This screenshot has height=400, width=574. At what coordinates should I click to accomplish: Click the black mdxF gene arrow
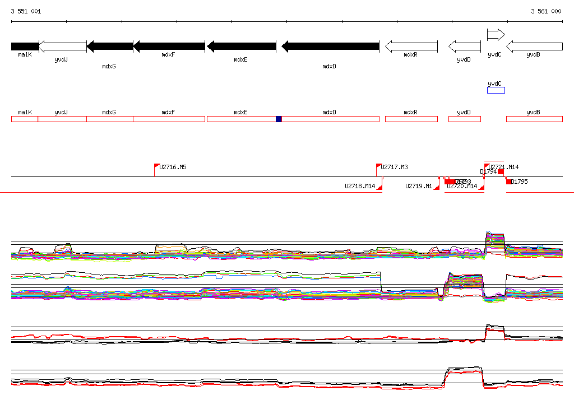coord(169,46)
